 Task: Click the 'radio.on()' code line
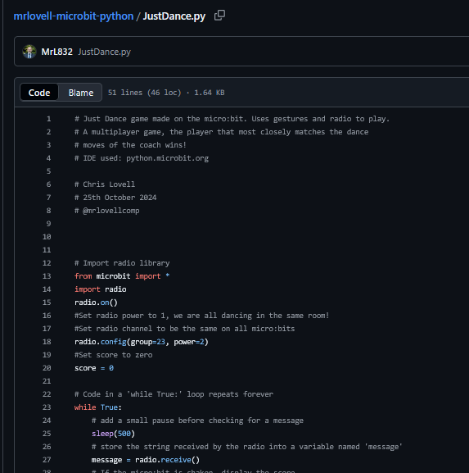coord(96,302)
